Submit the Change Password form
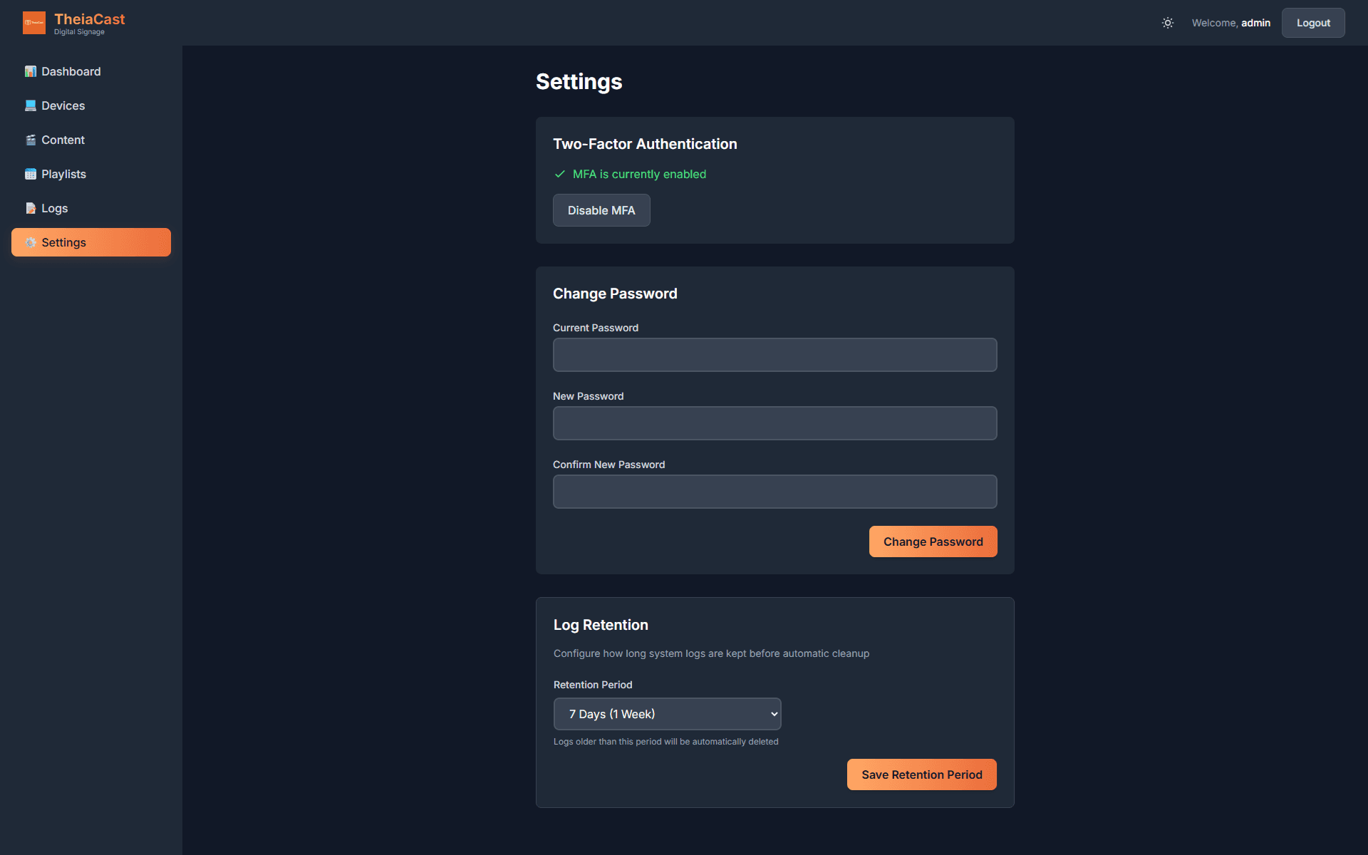Image resolution: width=1368 pixels, height=855 pixels. [x=933, y=541]
